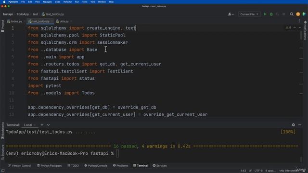Open the JetBrains toolbox icon at far right
Image resolution: width=308 pixels, height=173 pixels.
pyautogui.click(x=304, y=14)
